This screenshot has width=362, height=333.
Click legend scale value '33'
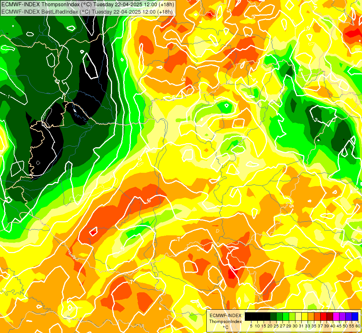tap(308, 326)
